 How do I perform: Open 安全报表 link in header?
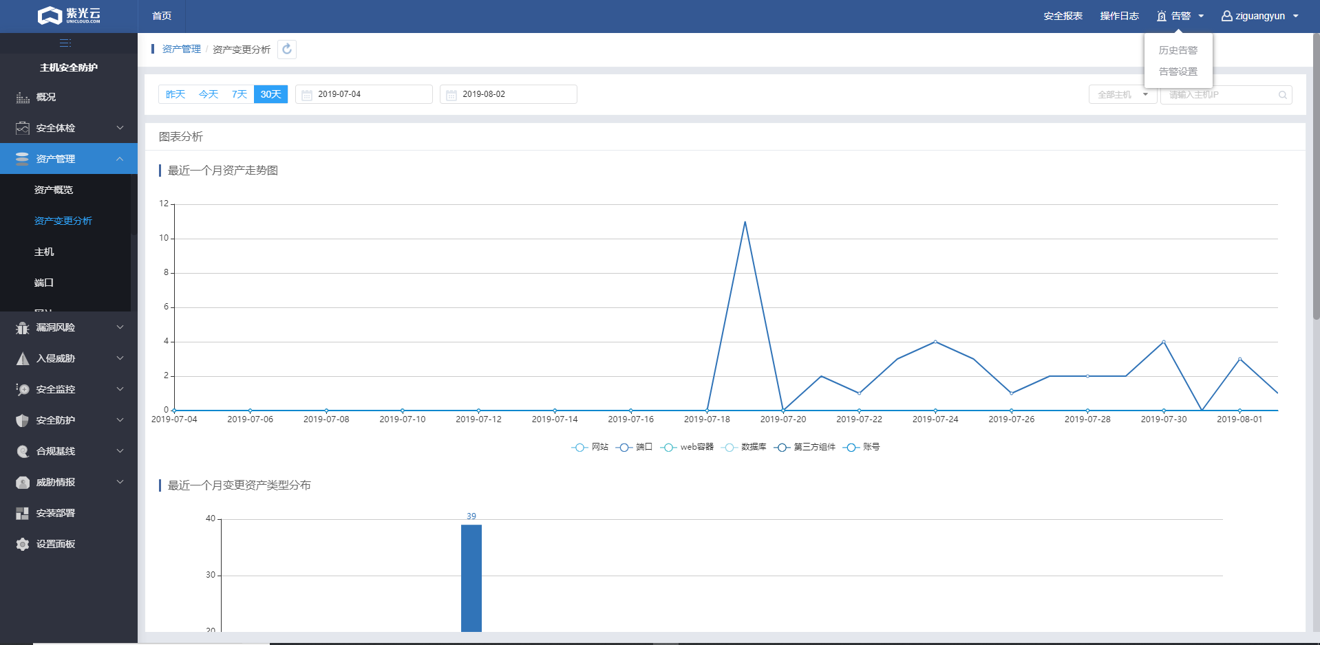coord(1063,16)
